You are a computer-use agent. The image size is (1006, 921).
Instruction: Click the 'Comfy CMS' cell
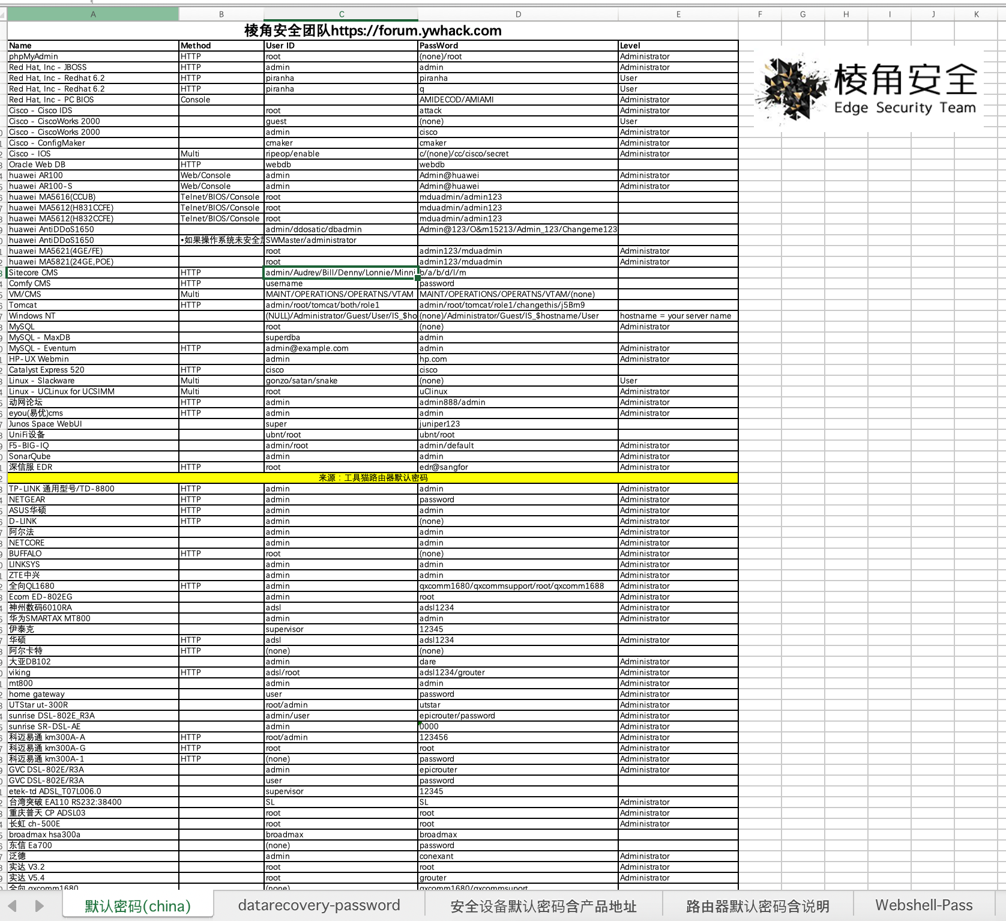click(x=93, y=283)
